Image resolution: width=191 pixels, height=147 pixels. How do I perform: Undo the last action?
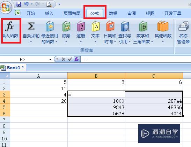click(x=27, y=4)
